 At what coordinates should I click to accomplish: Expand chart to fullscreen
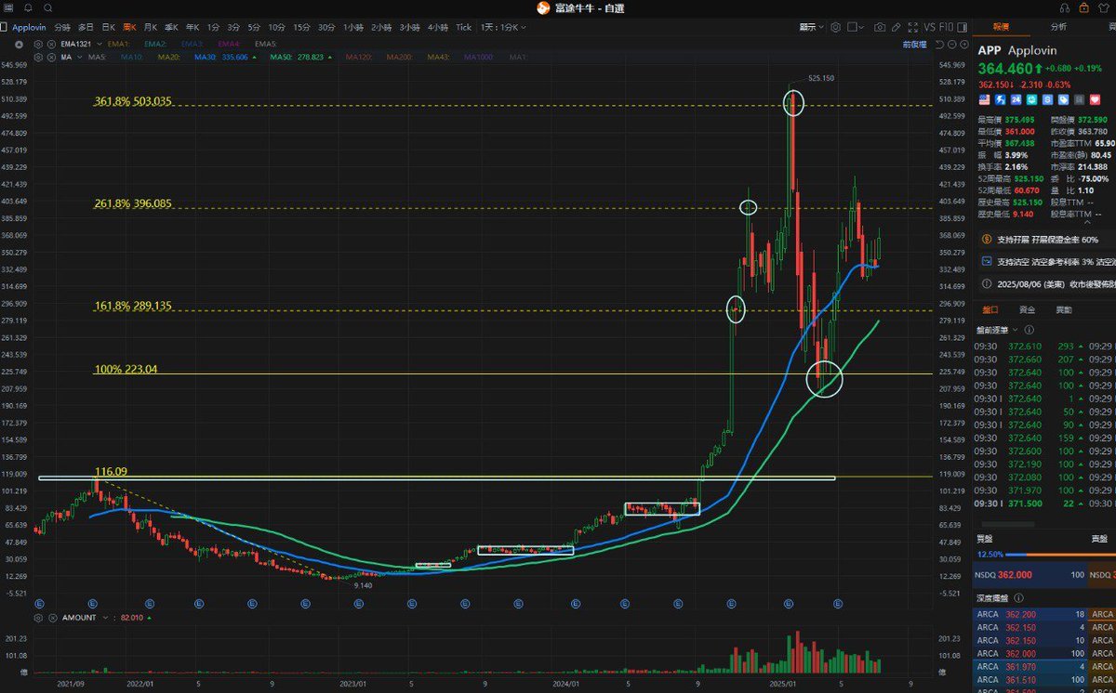(913, 27)
